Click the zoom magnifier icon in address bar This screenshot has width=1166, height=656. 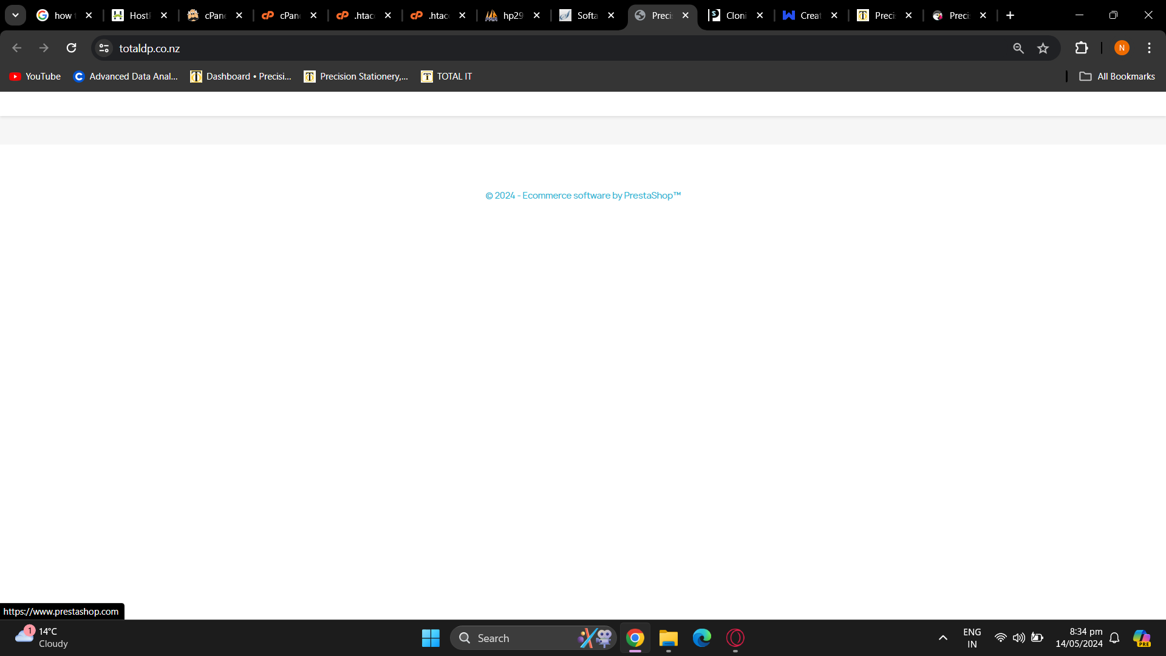1018,48
